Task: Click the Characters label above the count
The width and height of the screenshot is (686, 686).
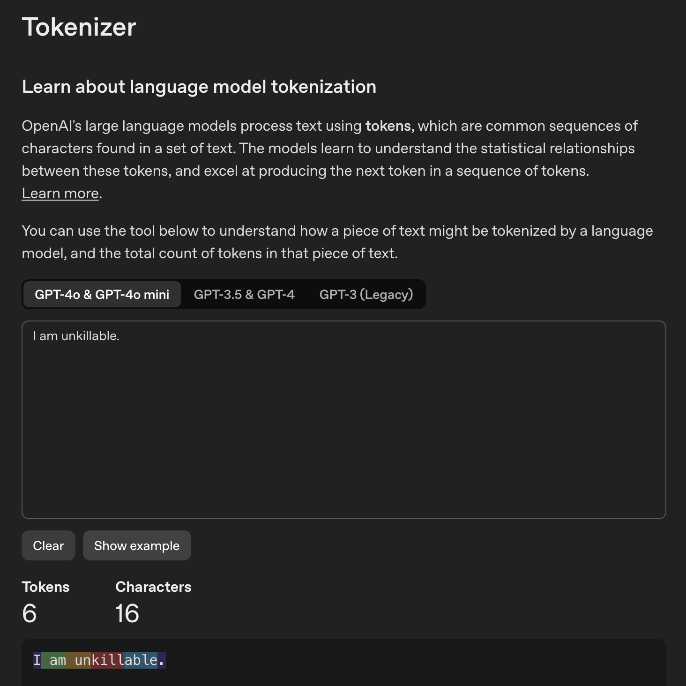Action: coord(153,587)
